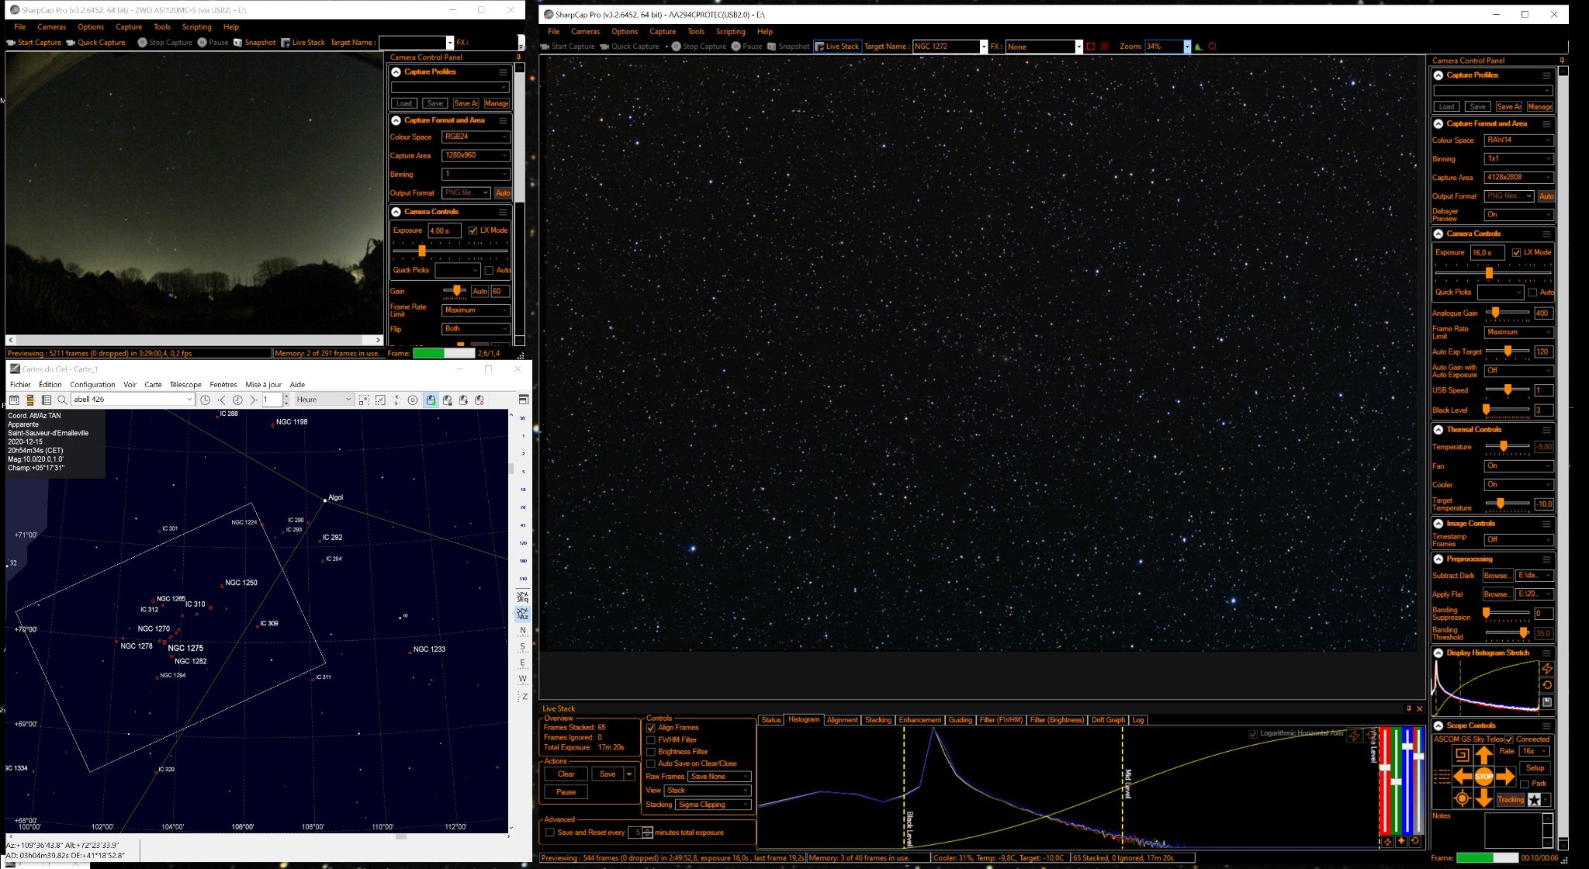Click the Alt/Az coordinate icon in Cartes du Ciel sidebar
1589x869 pixels.
522,614
